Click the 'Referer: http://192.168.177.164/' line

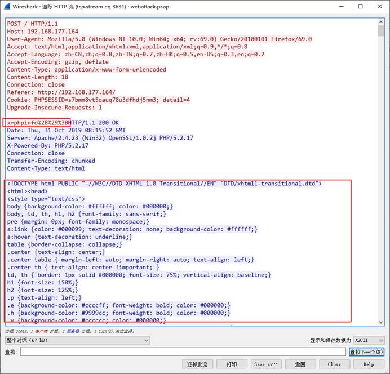coord(61,92)
